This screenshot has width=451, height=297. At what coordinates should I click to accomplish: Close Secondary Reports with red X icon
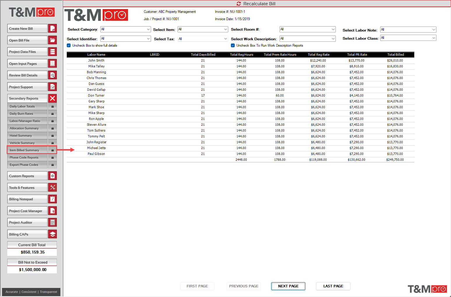click(52, 98)
